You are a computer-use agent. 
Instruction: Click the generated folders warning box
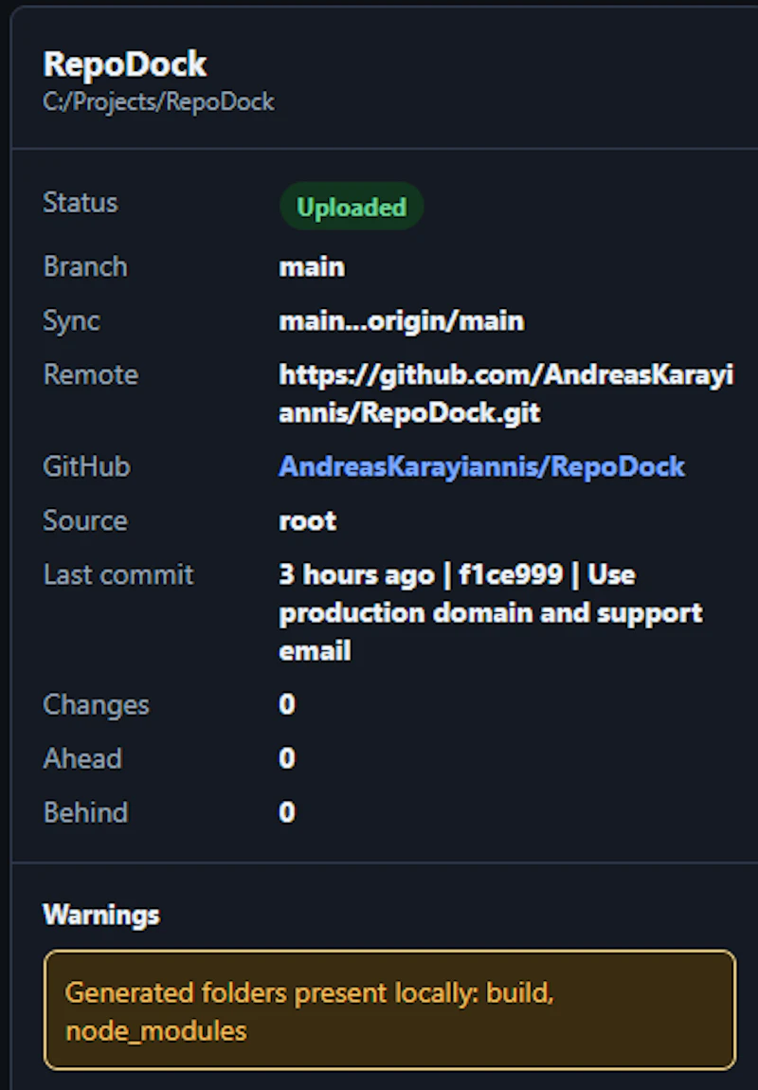(389, 1009)
